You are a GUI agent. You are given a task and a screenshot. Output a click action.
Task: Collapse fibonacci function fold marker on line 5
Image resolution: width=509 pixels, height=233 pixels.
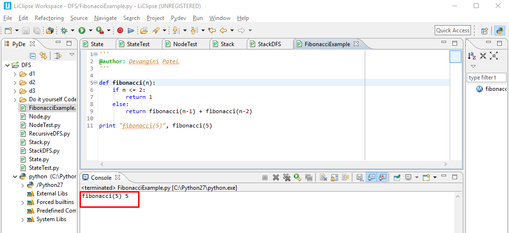[x=96, y=83]
